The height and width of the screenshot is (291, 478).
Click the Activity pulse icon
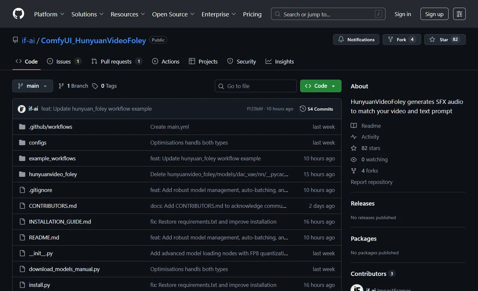click(354, 137)
